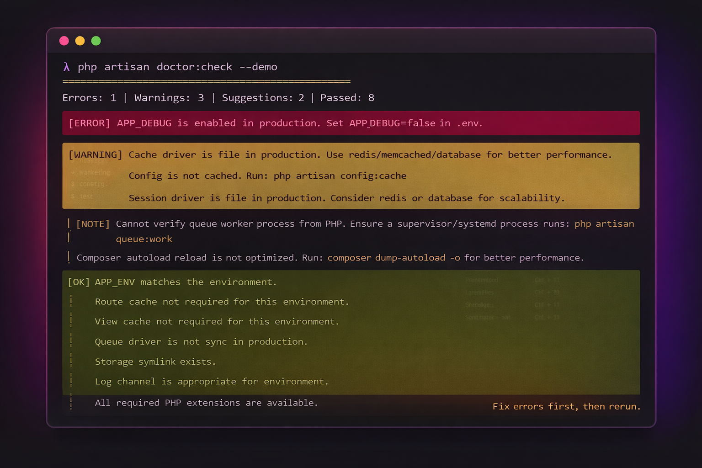Screen dimensions: 702x468
Task: Click the red traffic light circle
Action: (x=64, y=41)
